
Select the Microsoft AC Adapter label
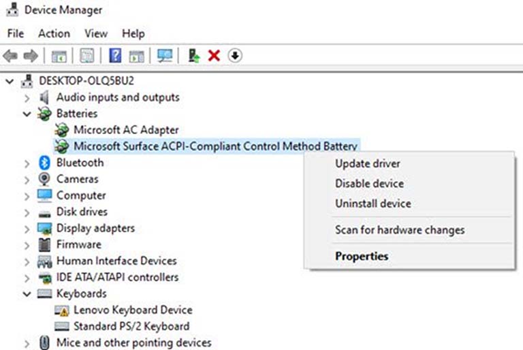127,130
